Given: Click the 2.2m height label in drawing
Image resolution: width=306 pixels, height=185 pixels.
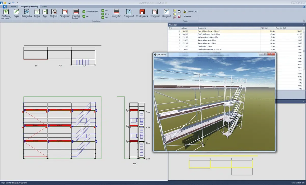Looking at the screenshot, I should [x=148, y=143].
